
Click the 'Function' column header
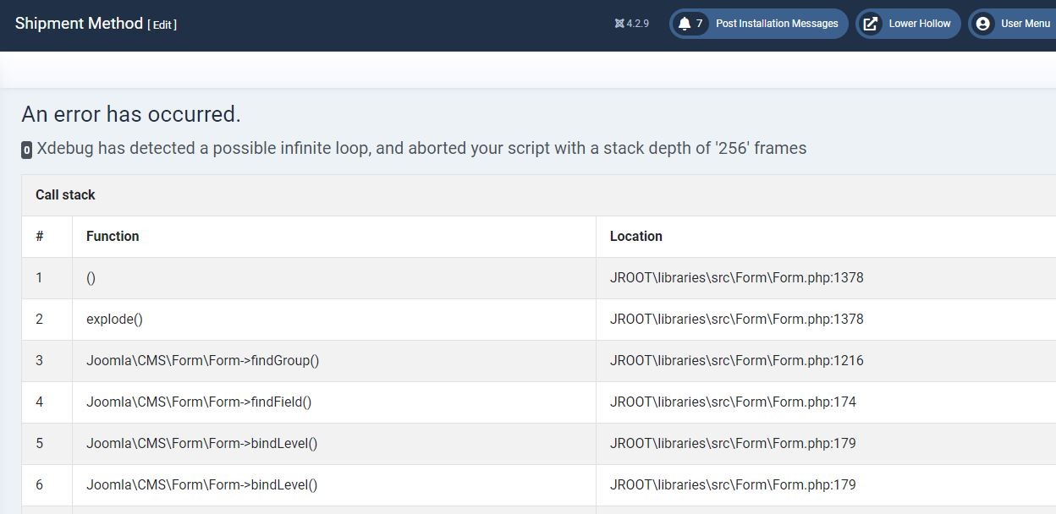[113, 236]
